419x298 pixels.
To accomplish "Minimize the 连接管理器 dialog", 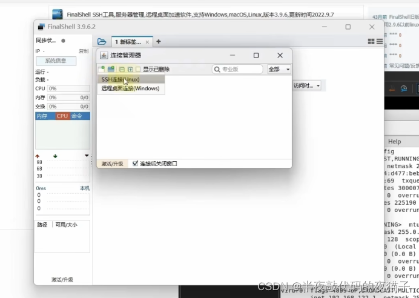I will pyautogui.click(x=233, y=55).
